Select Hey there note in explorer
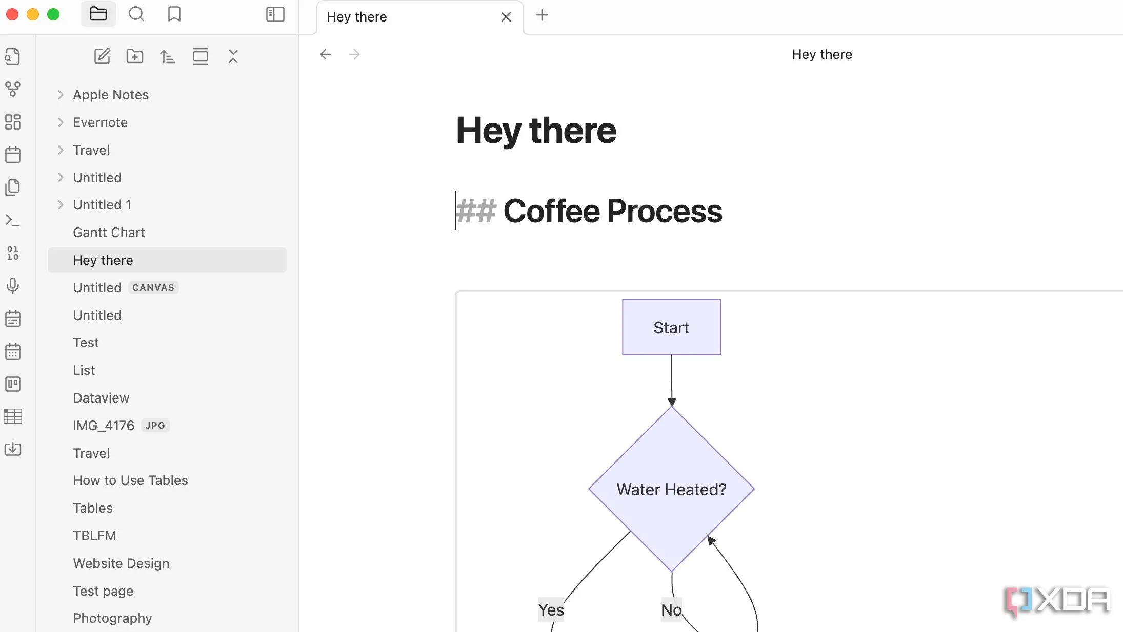This screenshot has height=632, width=1123. point(167,260)
